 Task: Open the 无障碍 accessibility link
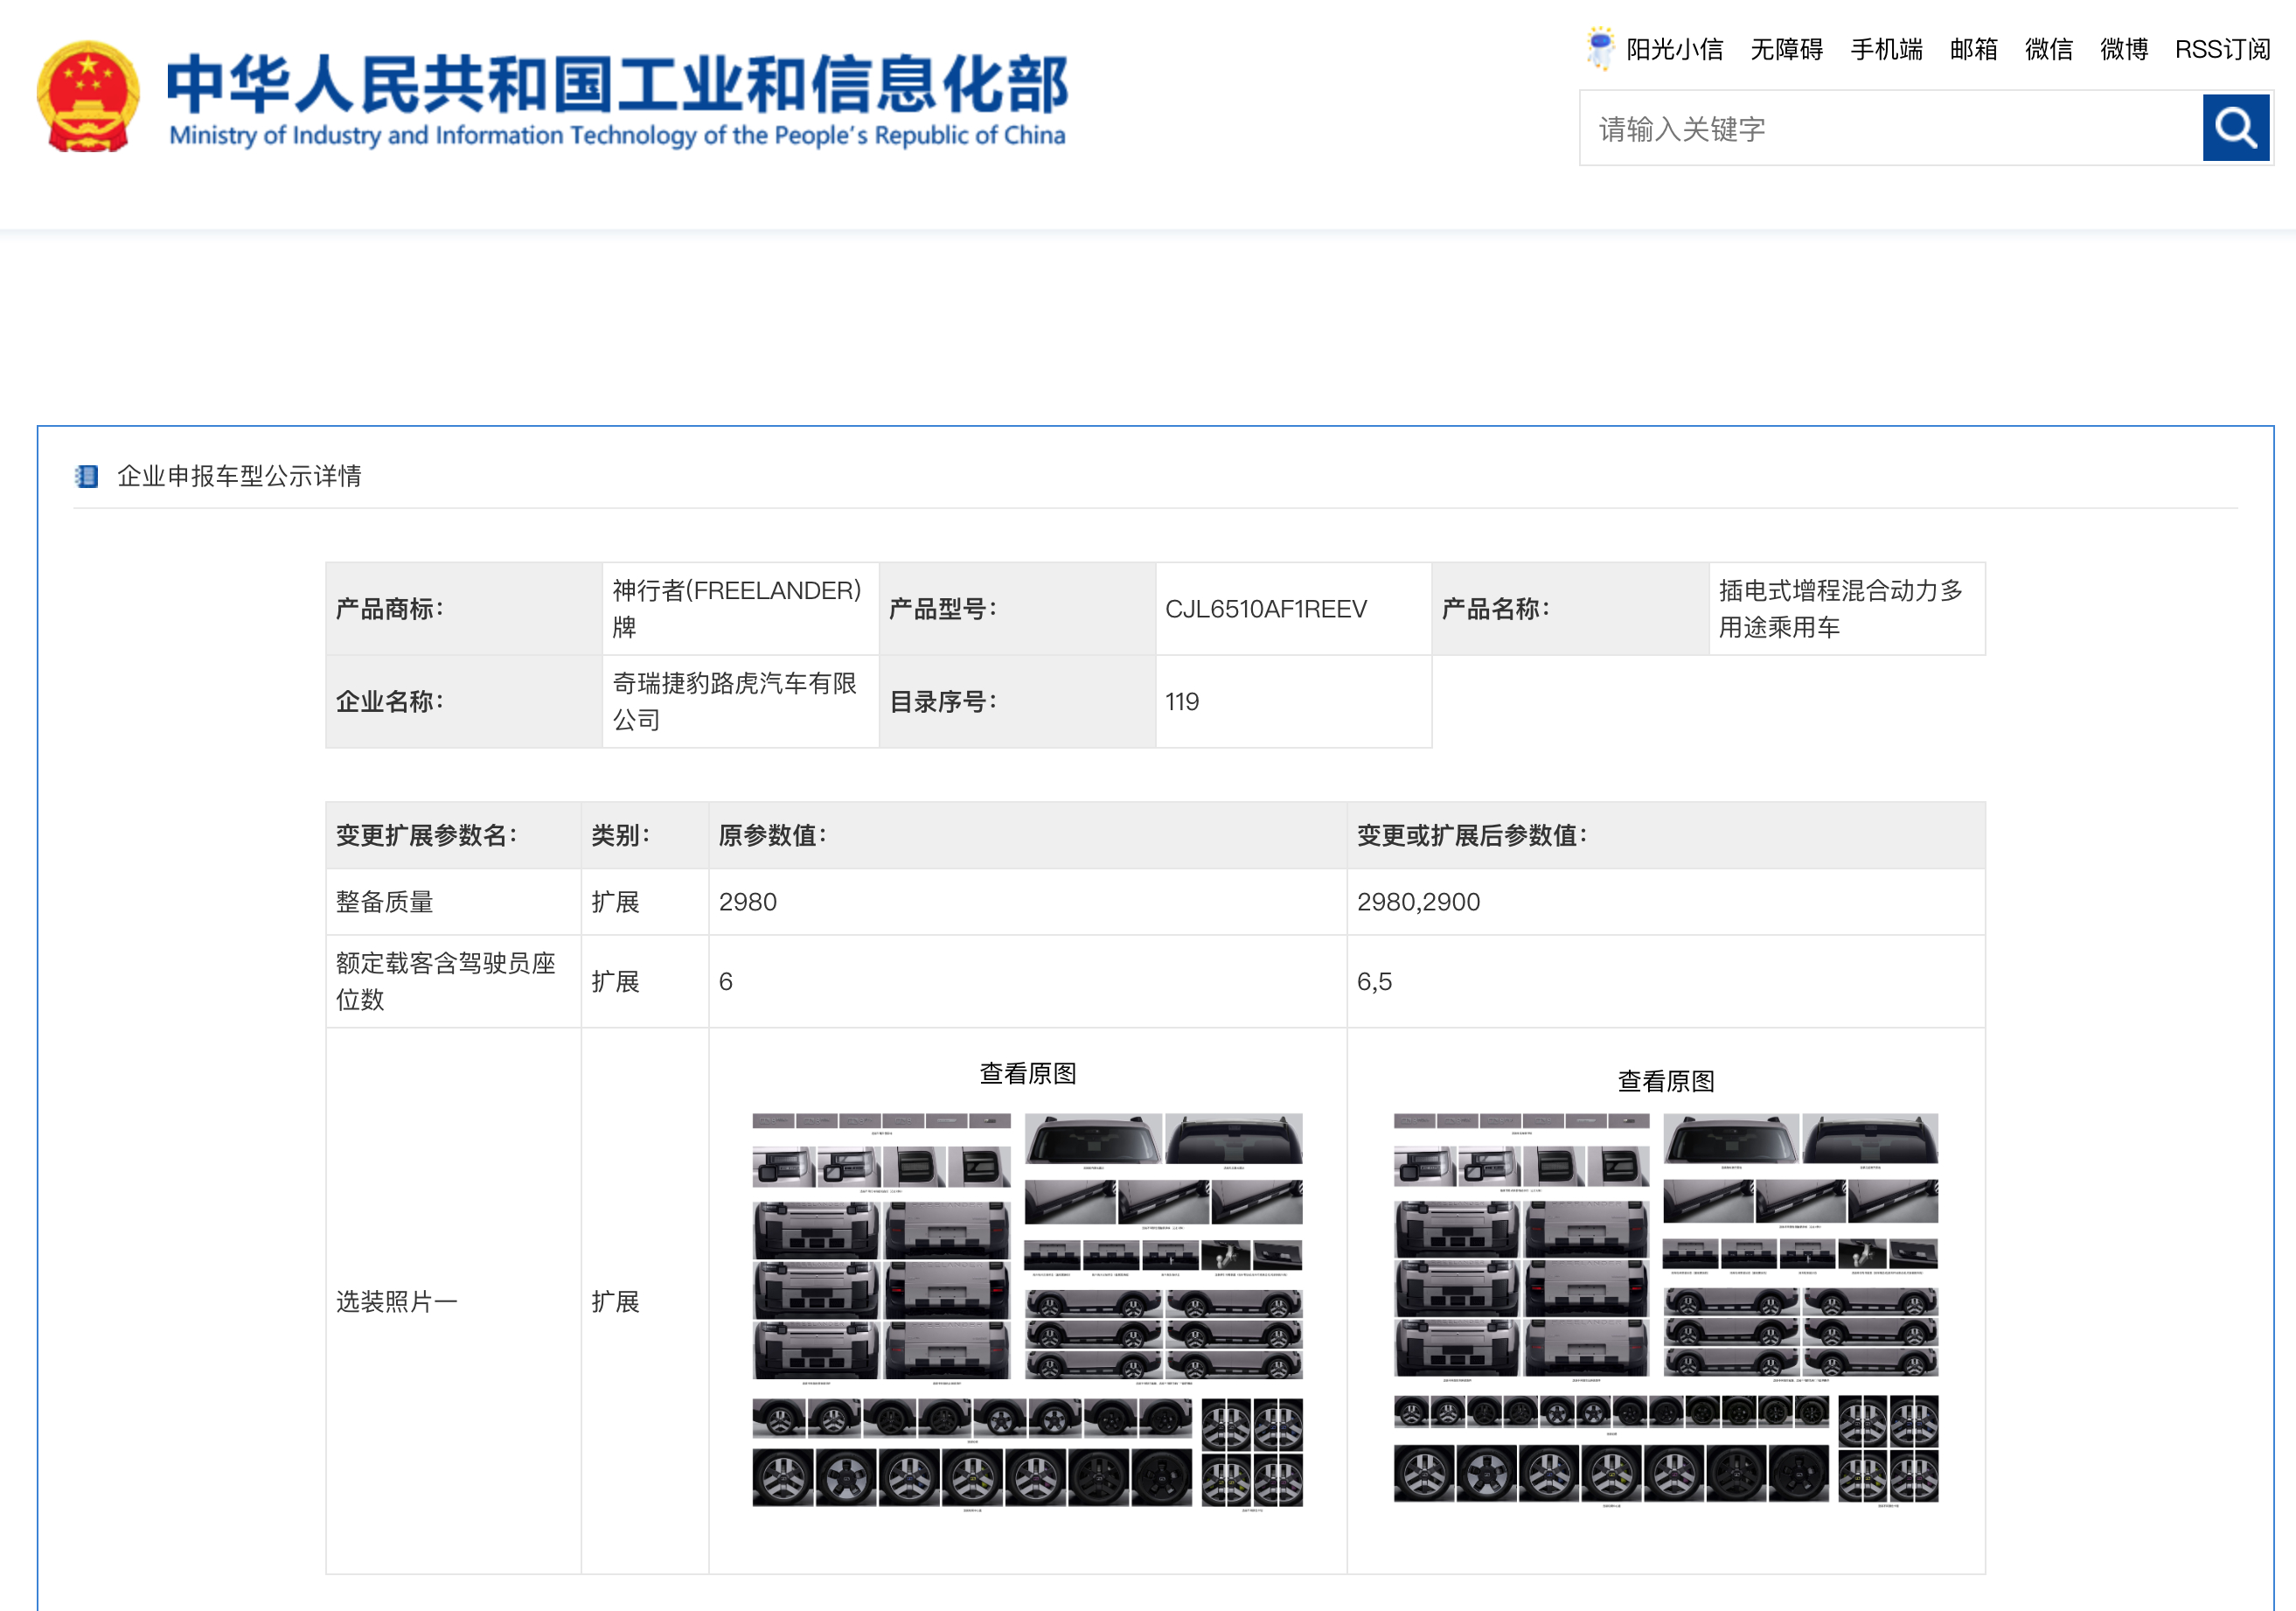pos(1786,49)
